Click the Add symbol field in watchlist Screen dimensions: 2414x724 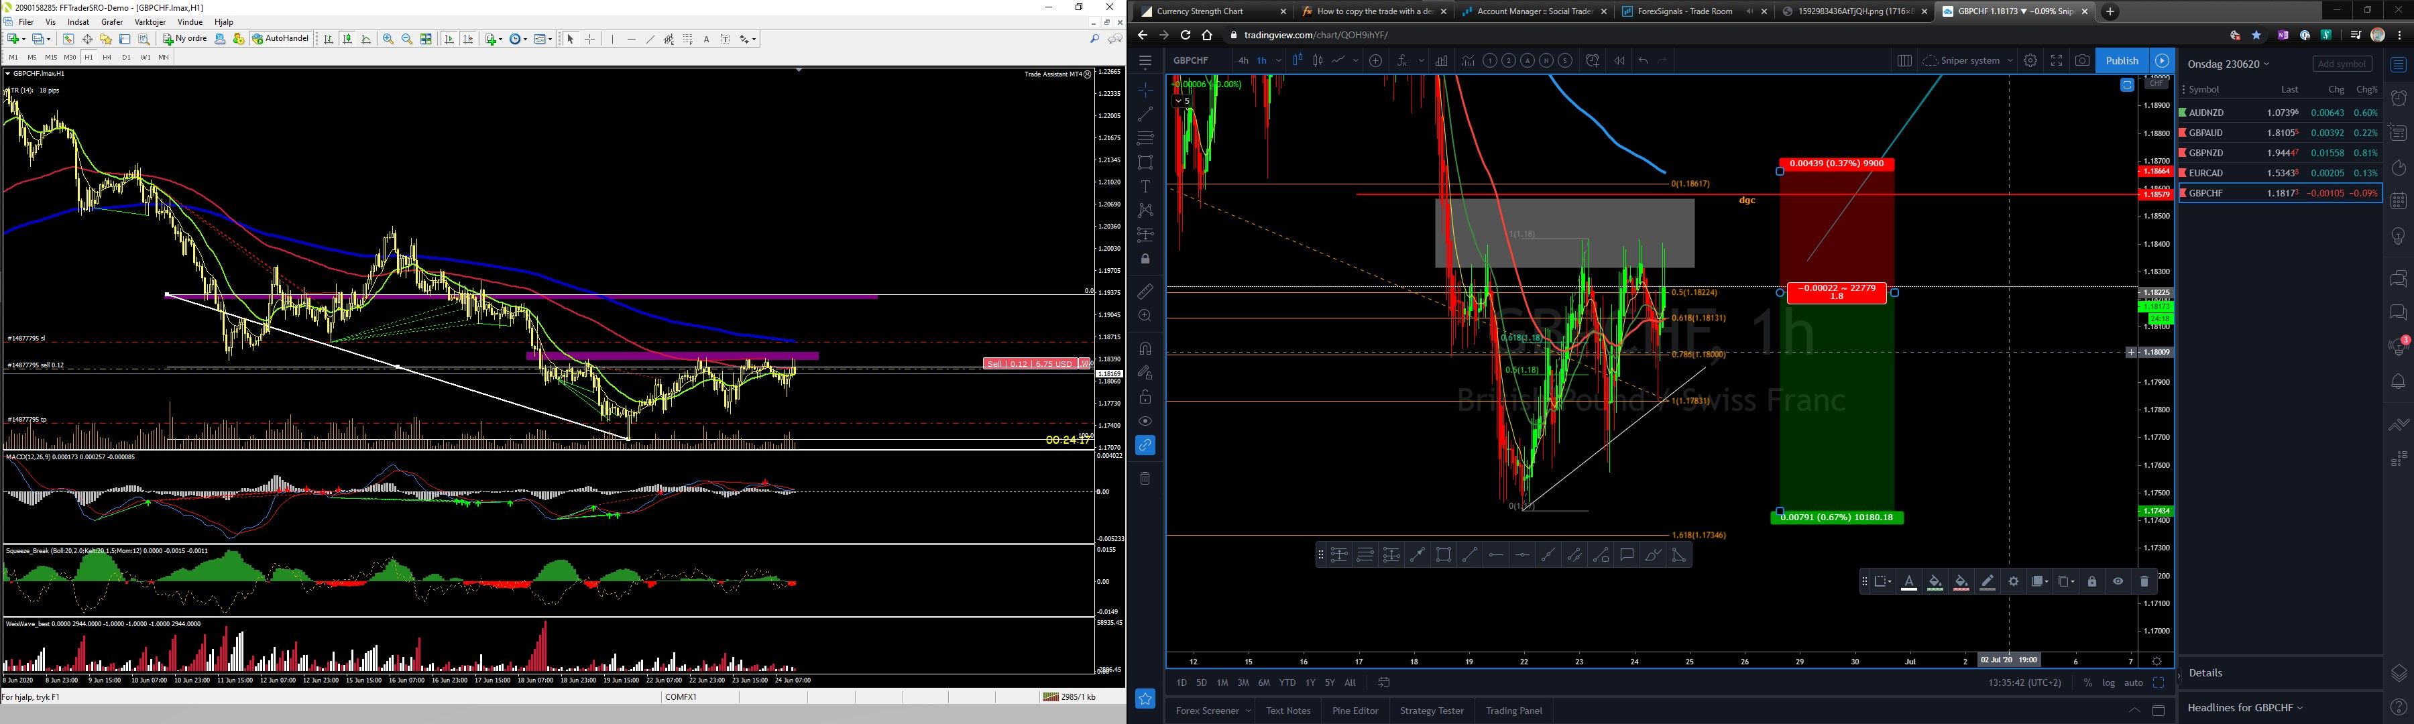[2342, 64]
